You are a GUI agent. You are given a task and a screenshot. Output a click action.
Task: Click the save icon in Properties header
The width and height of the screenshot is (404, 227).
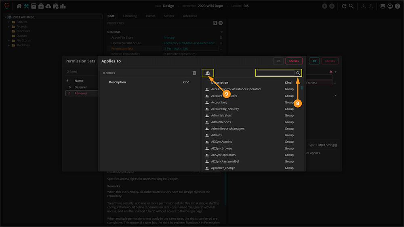(x=215, y=23)
